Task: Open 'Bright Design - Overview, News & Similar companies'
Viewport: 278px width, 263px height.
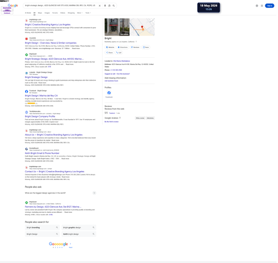Action: (51, 43)
